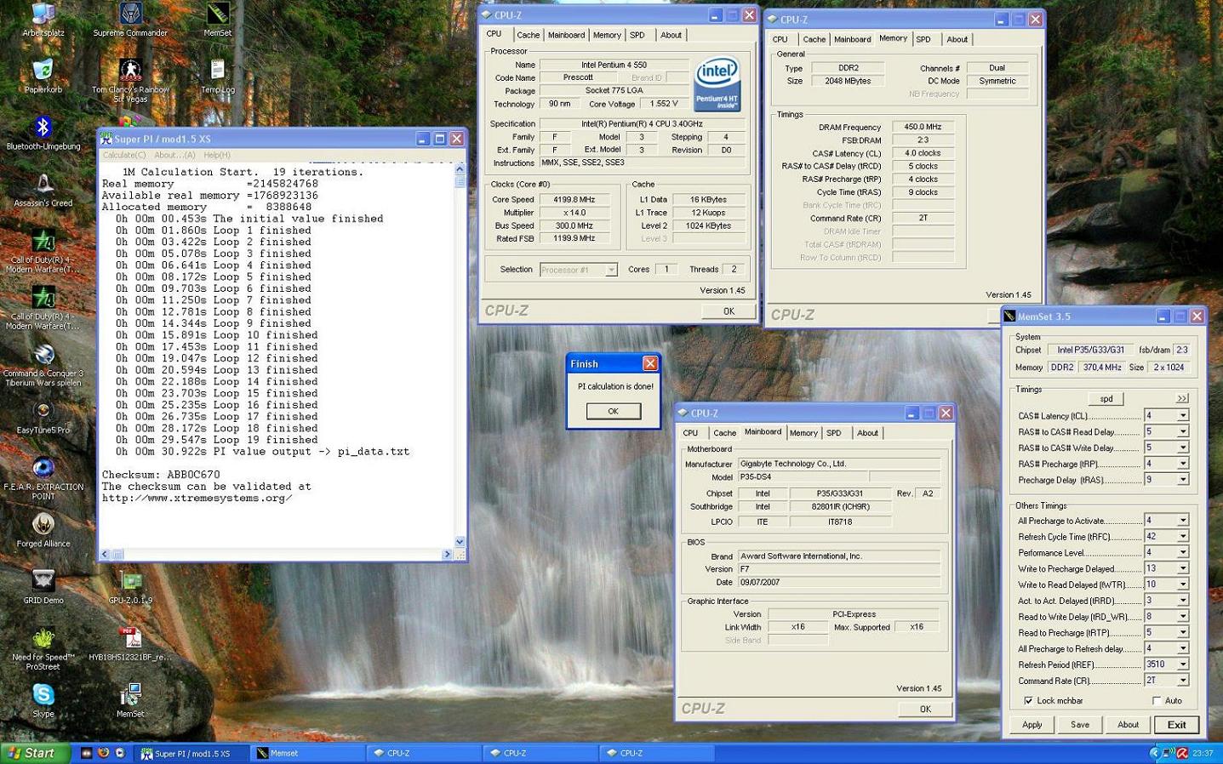Screen dimensions: 1223x764
Task: Click Exit button in MemSet
Action: [x=1176, y=725]
